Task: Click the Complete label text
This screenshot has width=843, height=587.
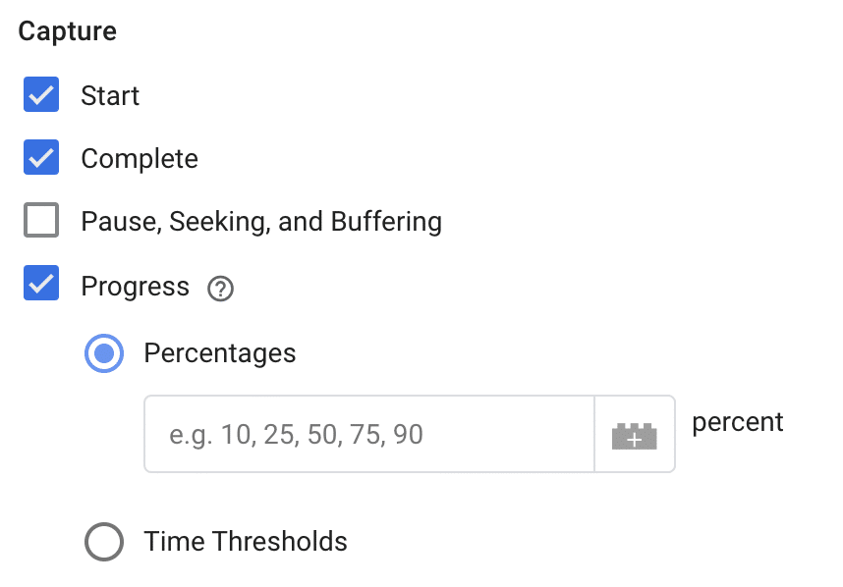Action: 140,159
